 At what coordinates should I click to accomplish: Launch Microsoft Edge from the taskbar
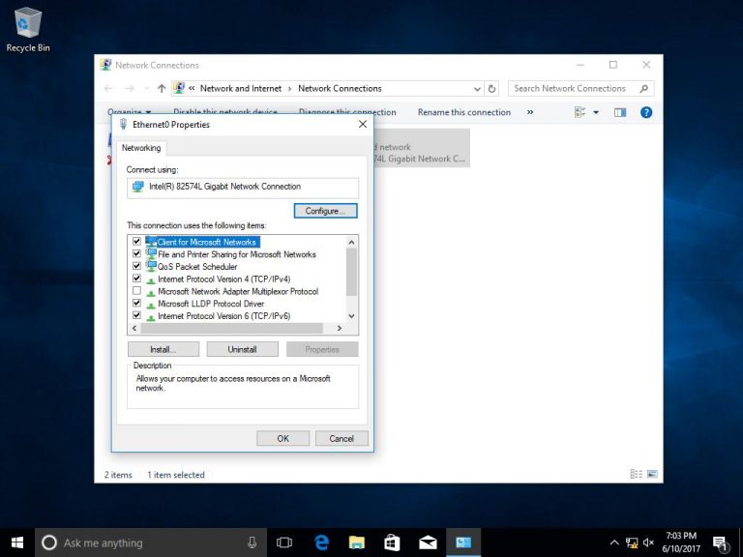click(x=322, y=542)
